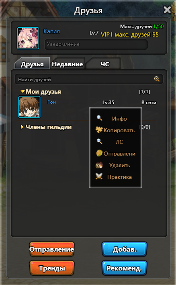176x285 pixels.
Task: Click the icon beside Удалить
Action: (99, 165)
